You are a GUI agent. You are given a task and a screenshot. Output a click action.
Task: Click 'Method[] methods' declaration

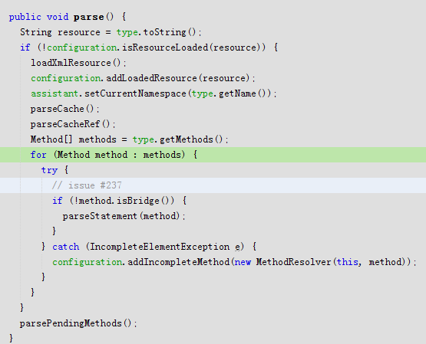pyautogui.click(x=74, y=139)
